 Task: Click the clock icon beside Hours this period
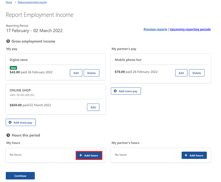tap(8, 135)
